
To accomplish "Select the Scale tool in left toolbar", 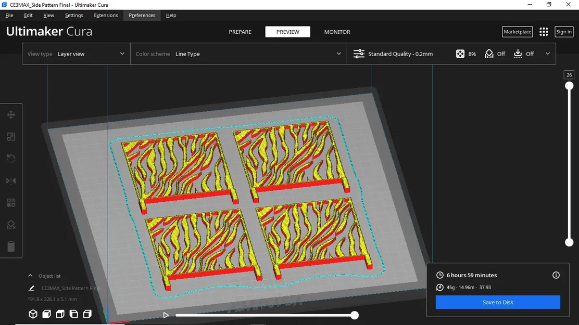I will tap(11, 137).
